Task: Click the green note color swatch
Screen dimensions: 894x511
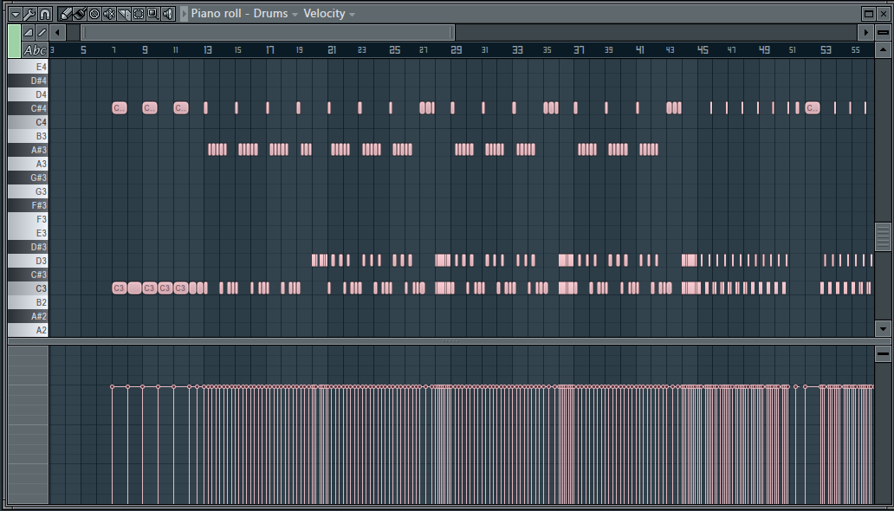Action: click(14, 41)
